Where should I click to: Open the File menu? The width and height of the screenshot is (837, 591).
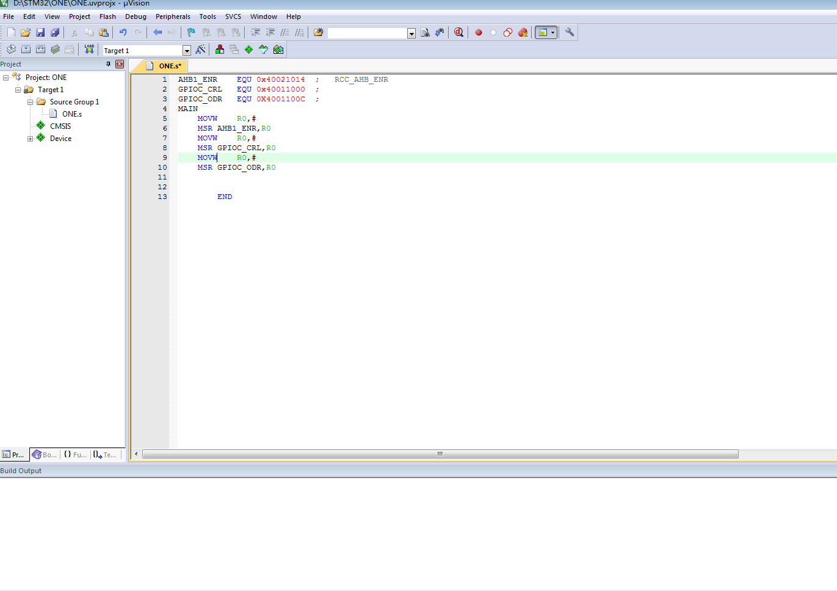tap(9, 16)
